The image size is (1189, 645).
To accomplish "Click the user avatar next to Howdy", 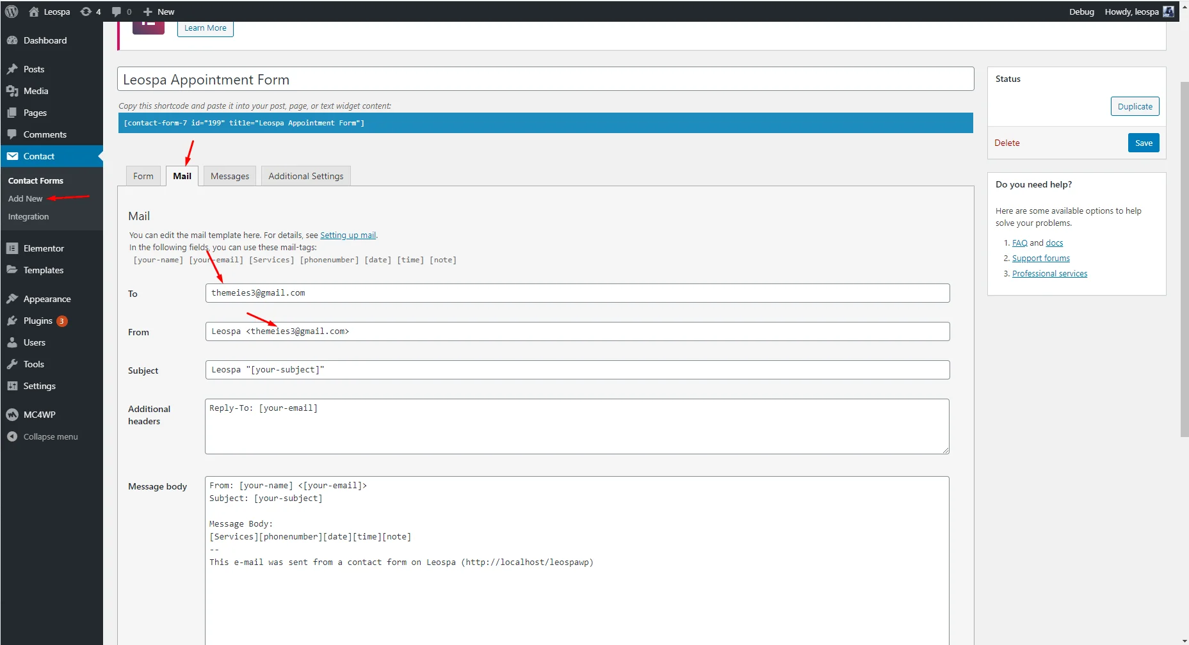I will click(1169, 12).
